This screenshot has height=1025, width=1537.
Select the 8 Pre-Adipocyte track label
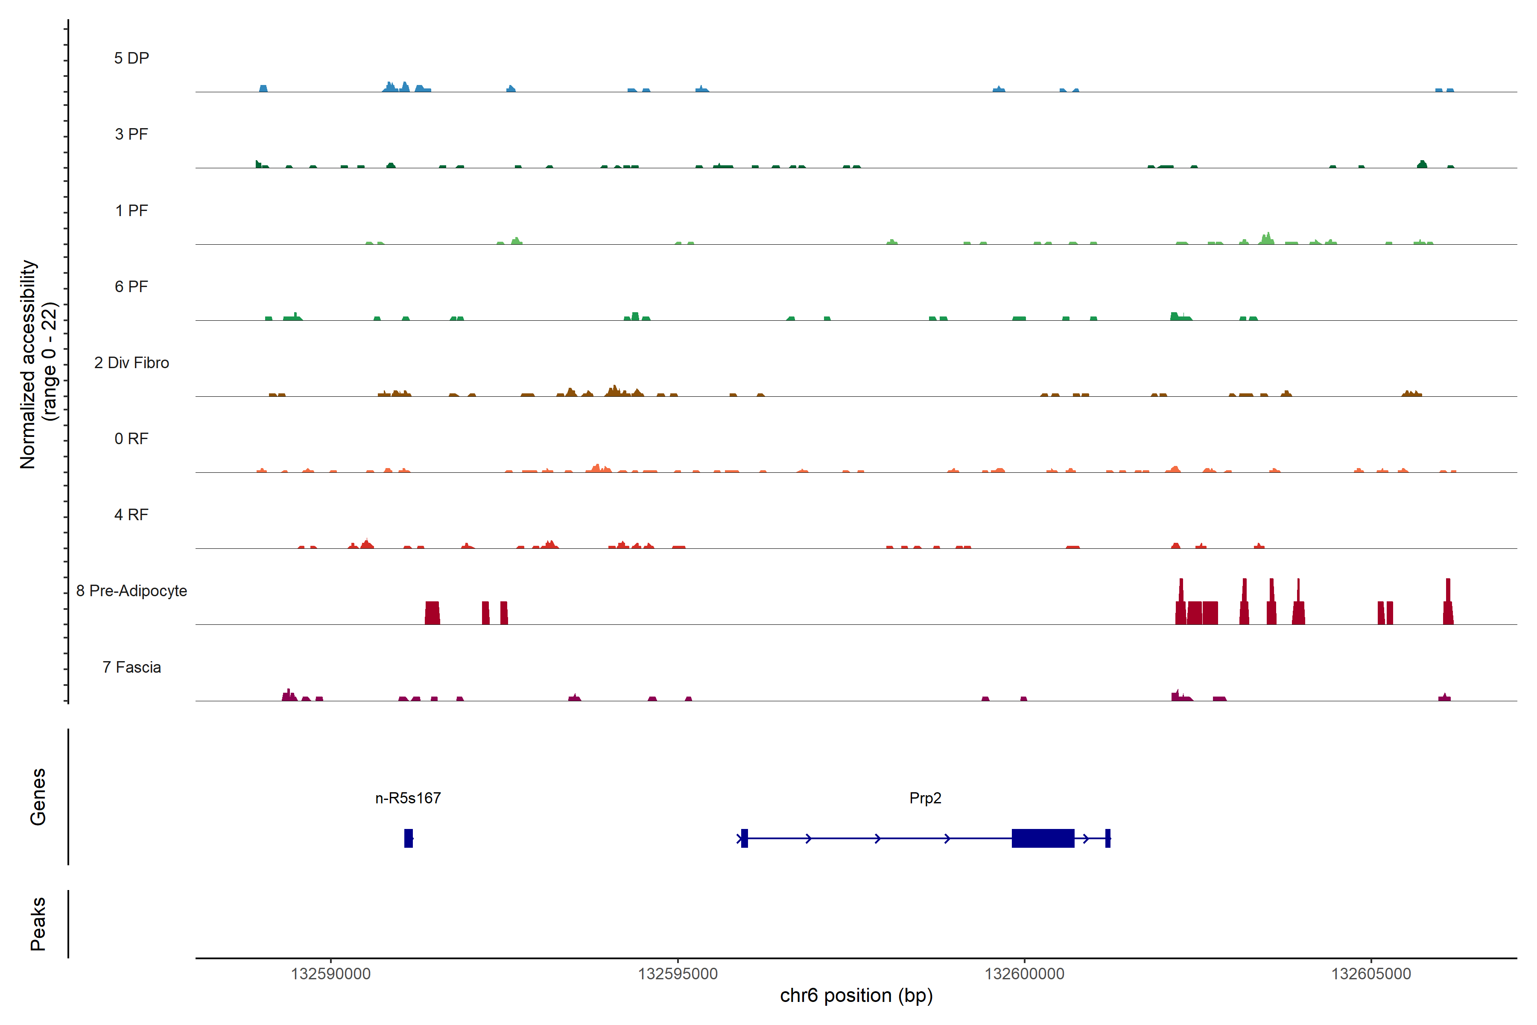131,591
